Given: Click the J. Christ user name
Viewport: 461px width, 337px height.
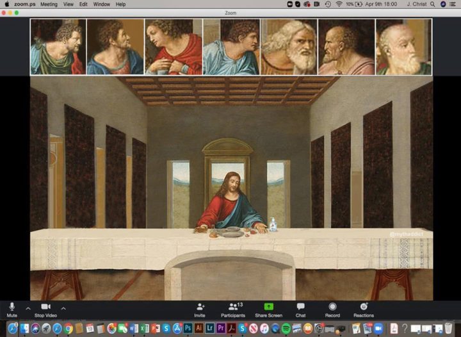Looking at the screenshot, I should coord(417,4).
